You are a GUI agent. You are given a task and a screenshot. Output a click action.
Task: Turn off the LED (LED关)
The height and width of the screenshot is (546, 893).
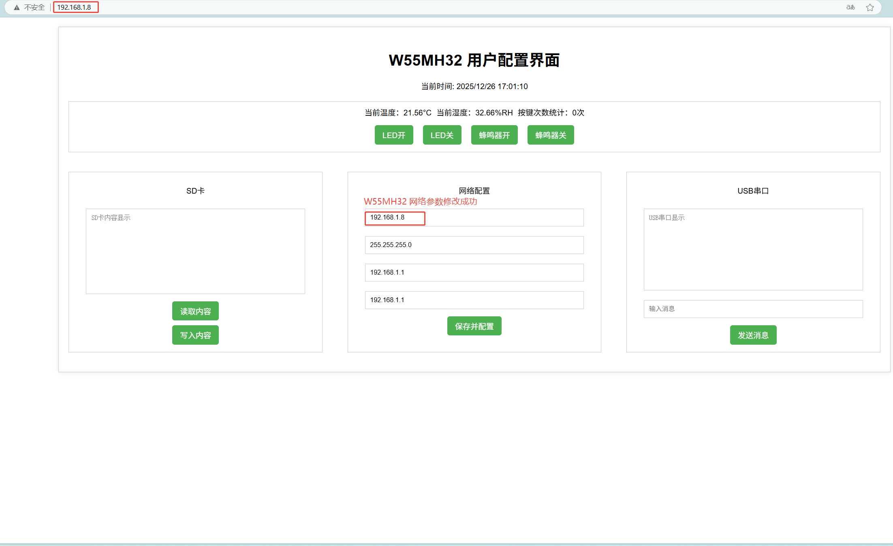click(442, 135)
